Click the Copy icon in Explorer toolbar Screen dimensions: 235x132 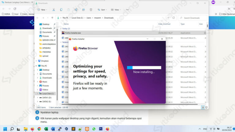coord(61,10)
